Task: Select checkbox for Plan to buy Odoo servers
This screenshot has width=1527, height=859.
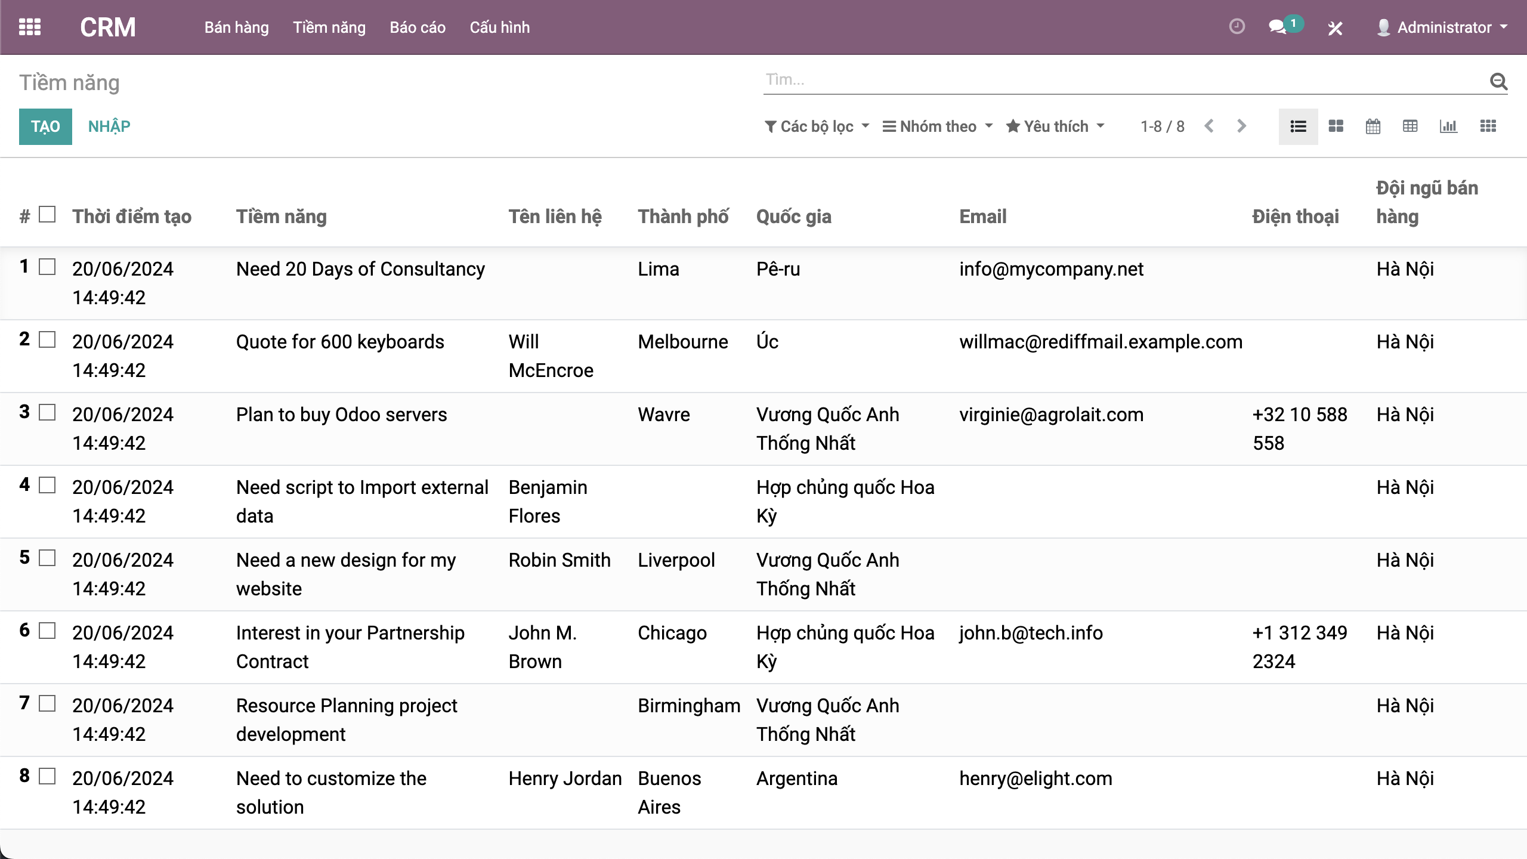Action: click(47, 413)
